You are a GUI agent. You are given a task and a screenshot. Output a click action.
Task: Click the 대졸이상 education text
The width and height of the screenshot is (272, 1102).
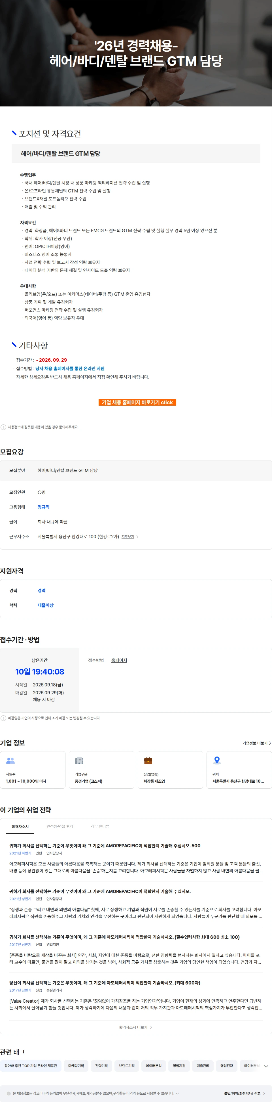pyautogui.click(x=46, y=605)
